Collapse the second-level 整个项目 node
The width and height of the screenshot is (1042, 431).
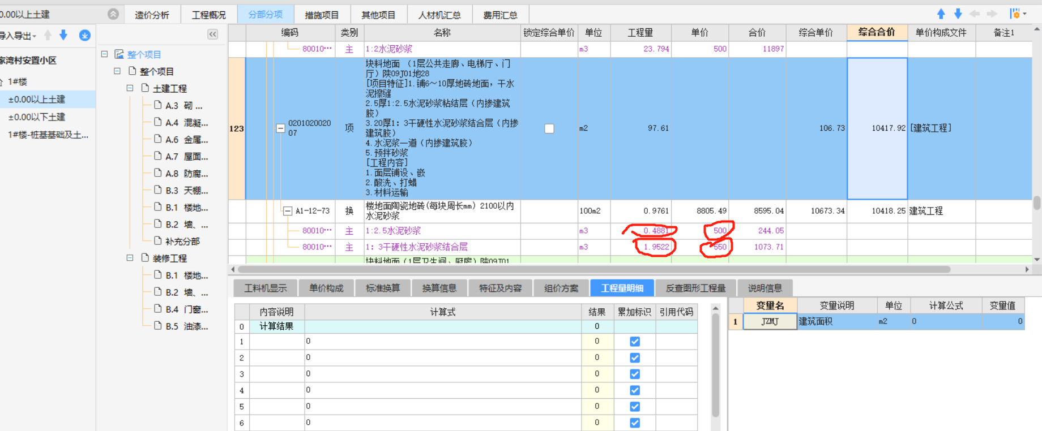pyautogui.click(x=117, y=71)
